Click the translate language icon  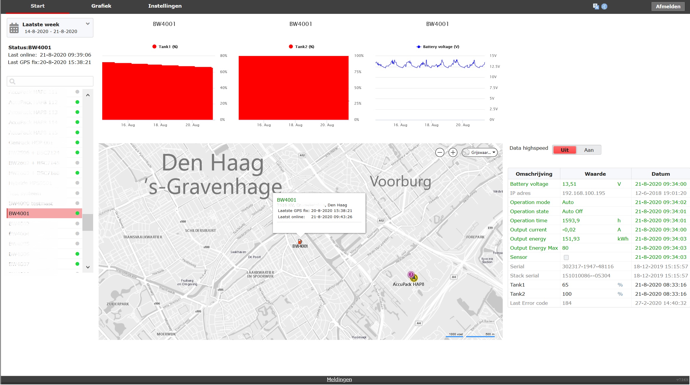pyautogui.click(x=596, y=6)
